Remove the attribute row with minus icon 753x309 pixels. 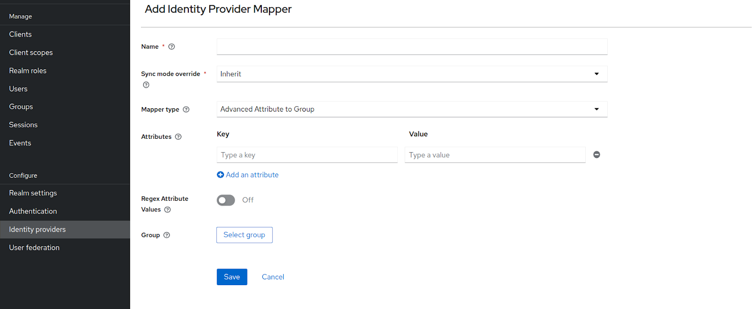[596, 154]
